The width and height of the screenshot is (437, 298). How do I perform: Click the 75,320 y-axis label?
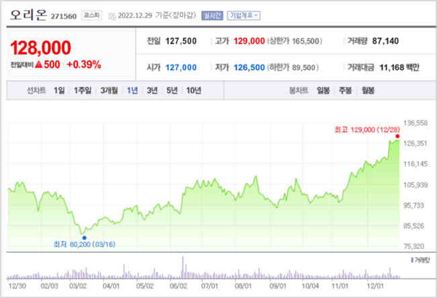[x=414, y=246]
